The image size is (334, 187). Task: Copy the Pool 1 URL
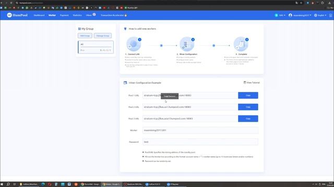(248, 96)
